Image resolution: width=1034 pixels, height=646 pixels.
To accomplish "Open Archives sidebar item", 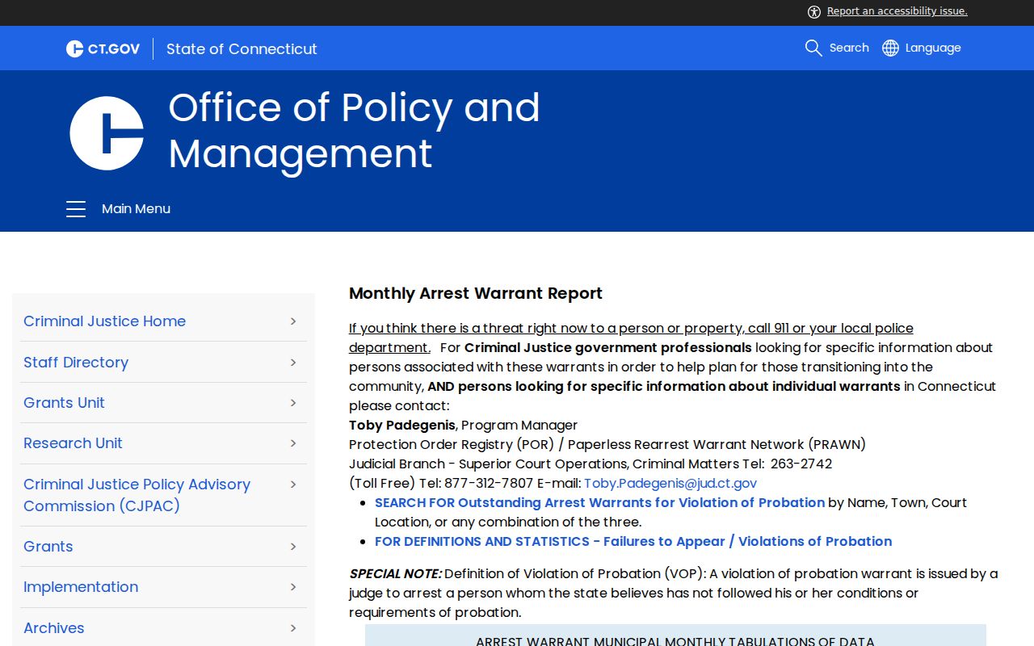I will click(53, 628).
